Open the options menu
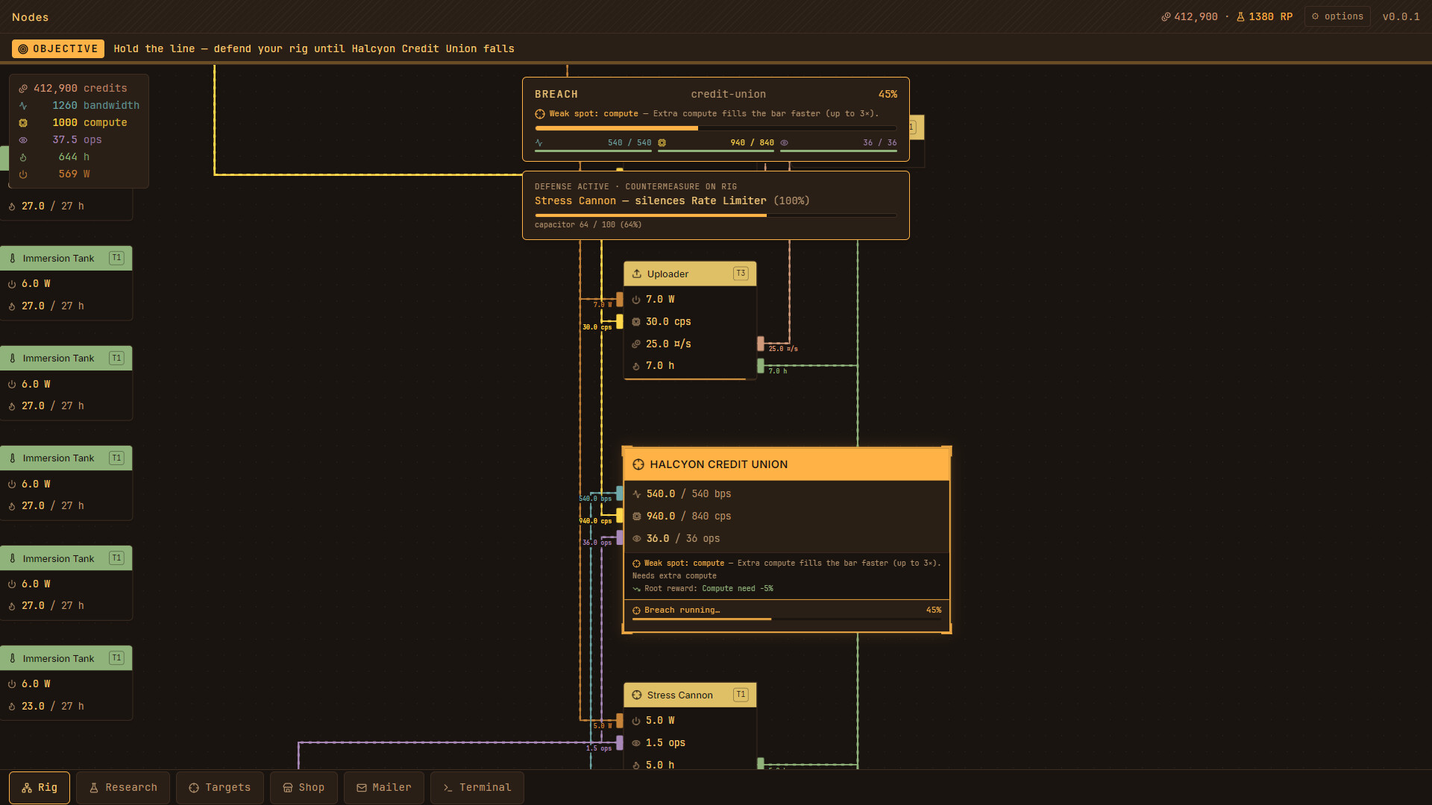This screenshot has width=1432, height=805. click(x=1337, y=16)
